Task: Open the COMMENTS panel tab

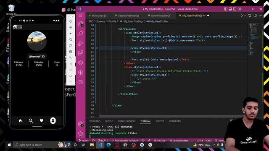Action: coord(175,121)
